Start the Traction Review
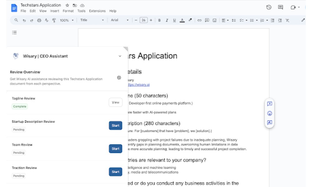The height and width of the screenshot is (187, 312). (115, 172)
